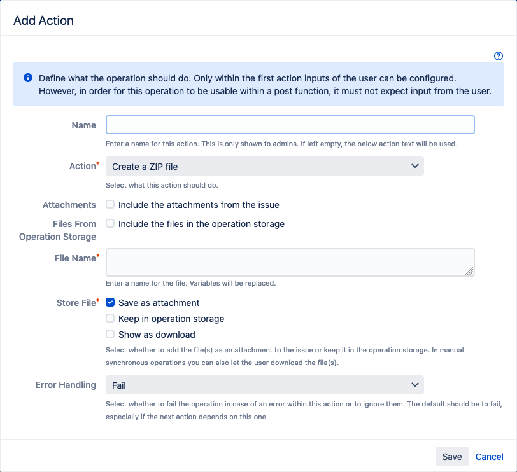Check Include the files in the operation storage
The image size is (517, 472).
click(111, 224)
